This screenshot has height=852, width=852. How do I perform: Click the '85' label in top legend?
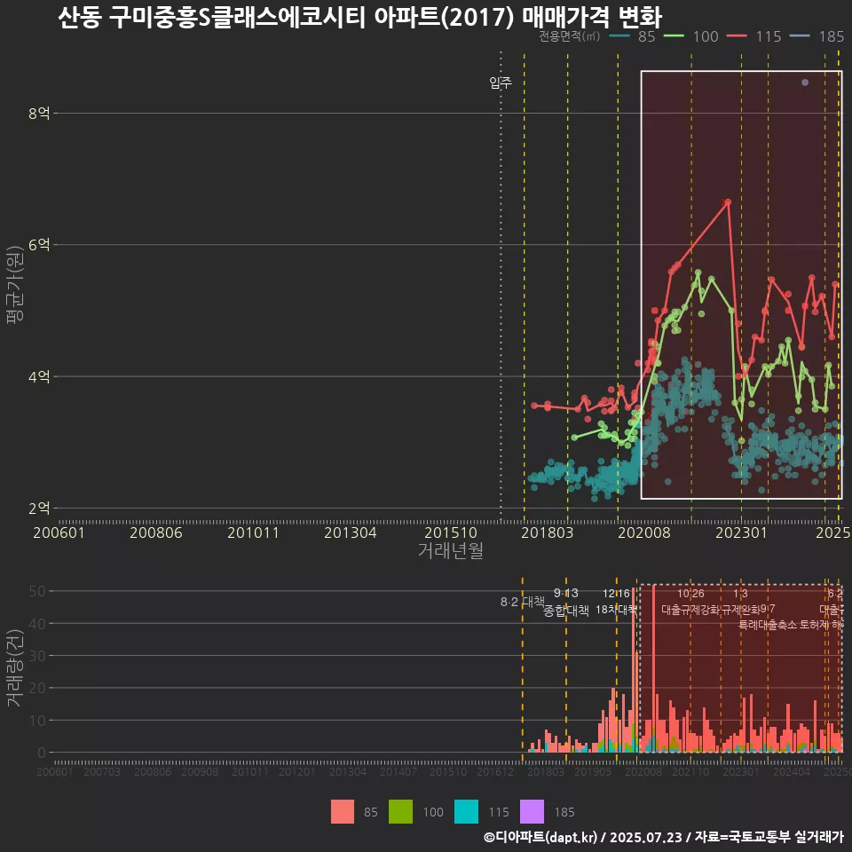coord(647,36)
